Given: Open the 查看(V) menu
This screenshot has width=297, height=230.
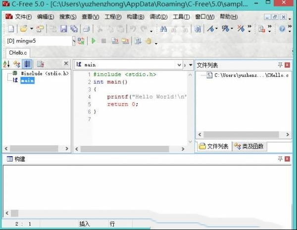Looking at the screenshot, I should tap(90, 17).
